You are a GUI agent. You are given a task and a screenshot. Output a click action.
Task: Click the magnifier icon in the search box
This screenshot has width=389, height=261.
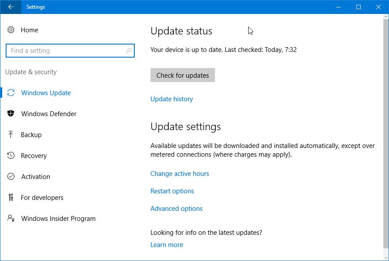pos(129,51)
